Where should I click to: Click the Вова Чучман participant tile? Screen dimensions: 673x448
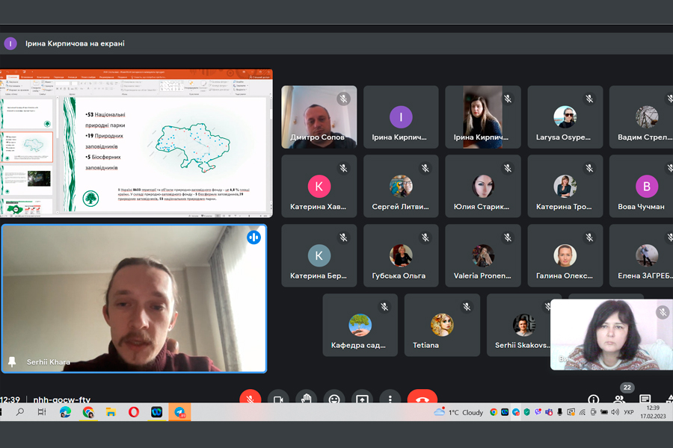[x=642, y=187]
